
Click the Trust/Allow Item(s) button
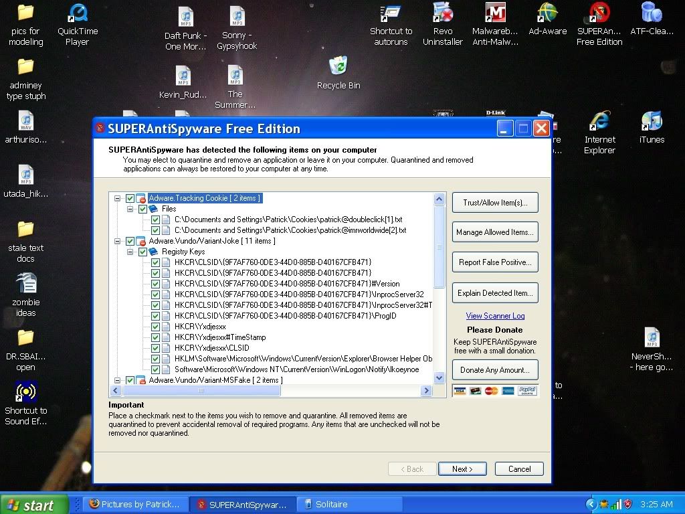tap(495, 202)
